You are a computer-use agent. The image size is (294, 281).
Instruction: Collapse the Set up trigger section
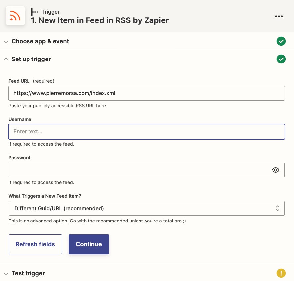(x=6, y=59)
